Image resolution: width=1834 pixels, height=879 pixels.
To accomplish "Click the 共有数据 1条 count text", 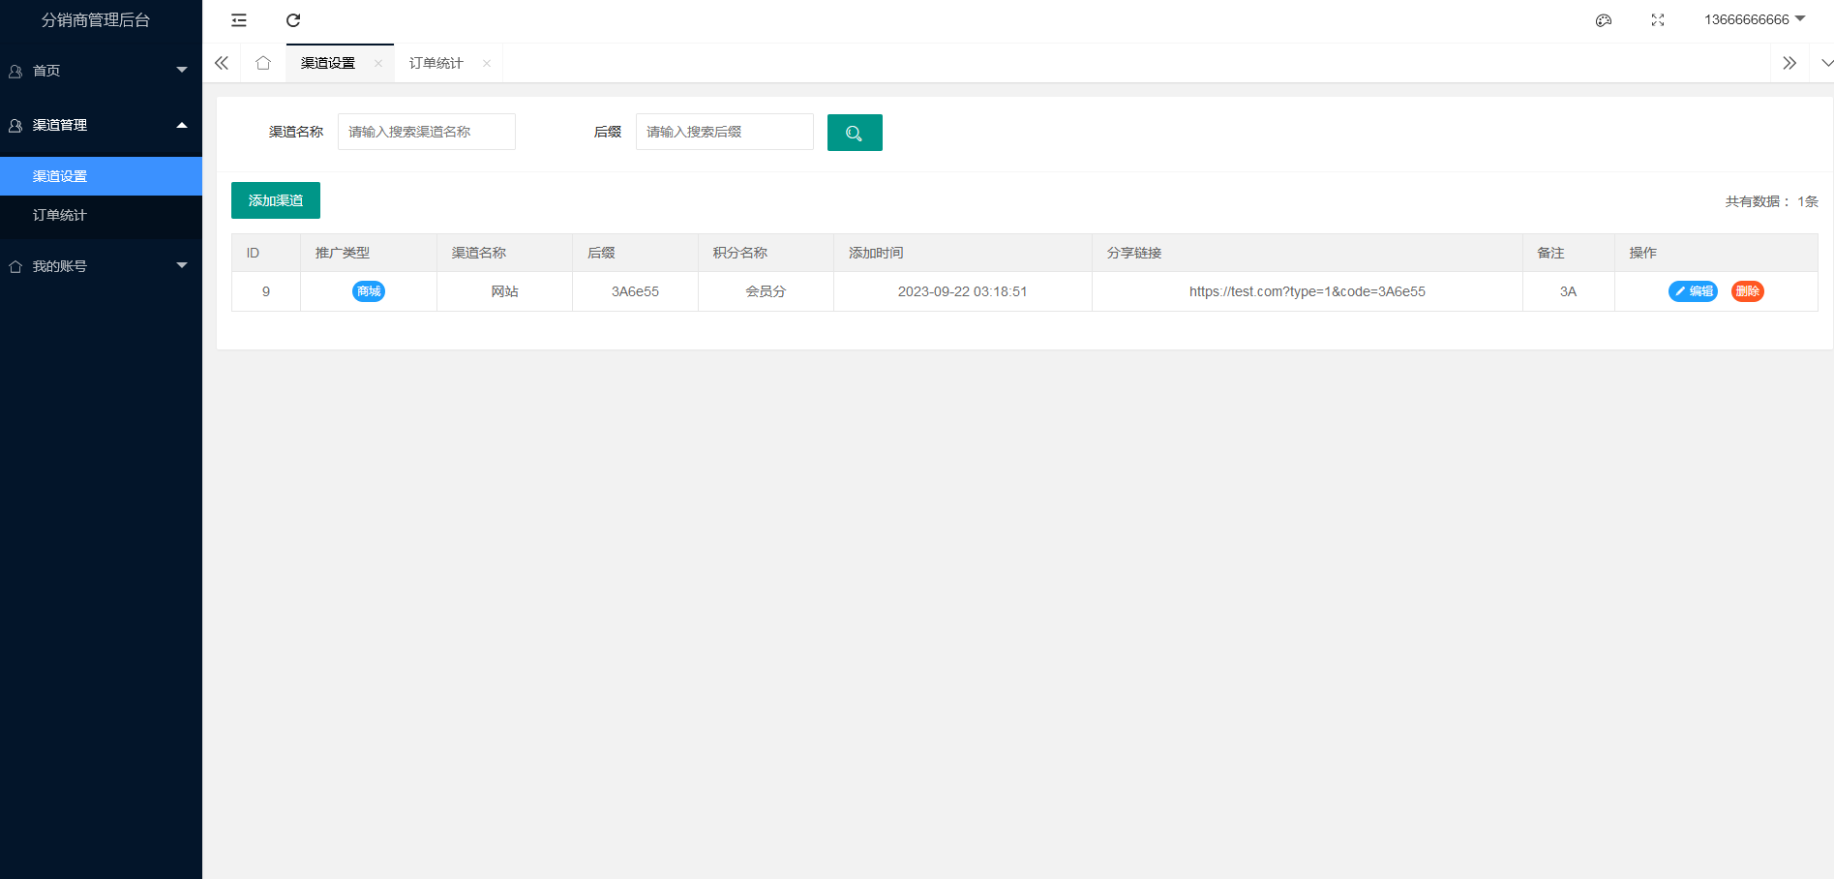I will pyautogui.click(x=1771, y=201).
